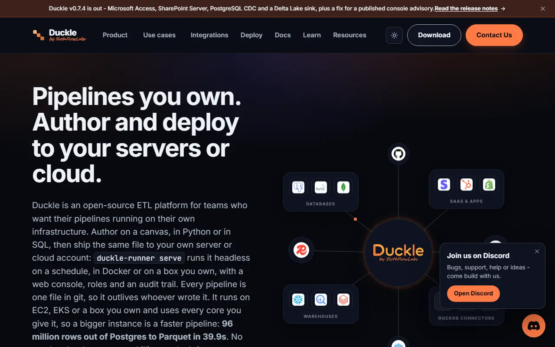Choose the MongoDB leaf icon
This screenshot has width=555, height=347.
pyautogui.click(x=343, y=187)
